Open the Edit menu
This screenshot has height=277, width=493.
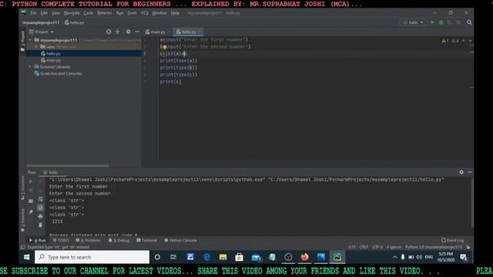pos(44,13)
